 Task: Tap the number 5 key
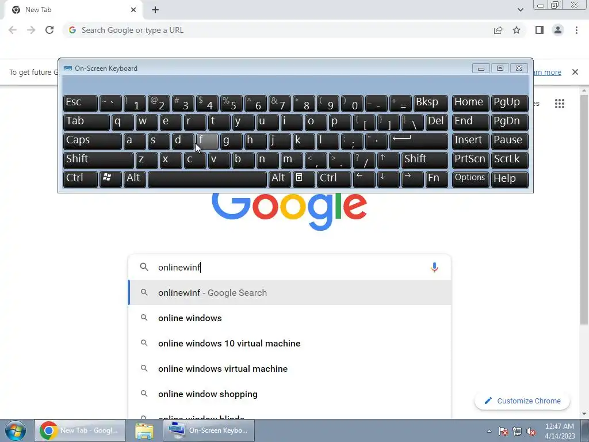pyautogui.click(x=231, y=103)
